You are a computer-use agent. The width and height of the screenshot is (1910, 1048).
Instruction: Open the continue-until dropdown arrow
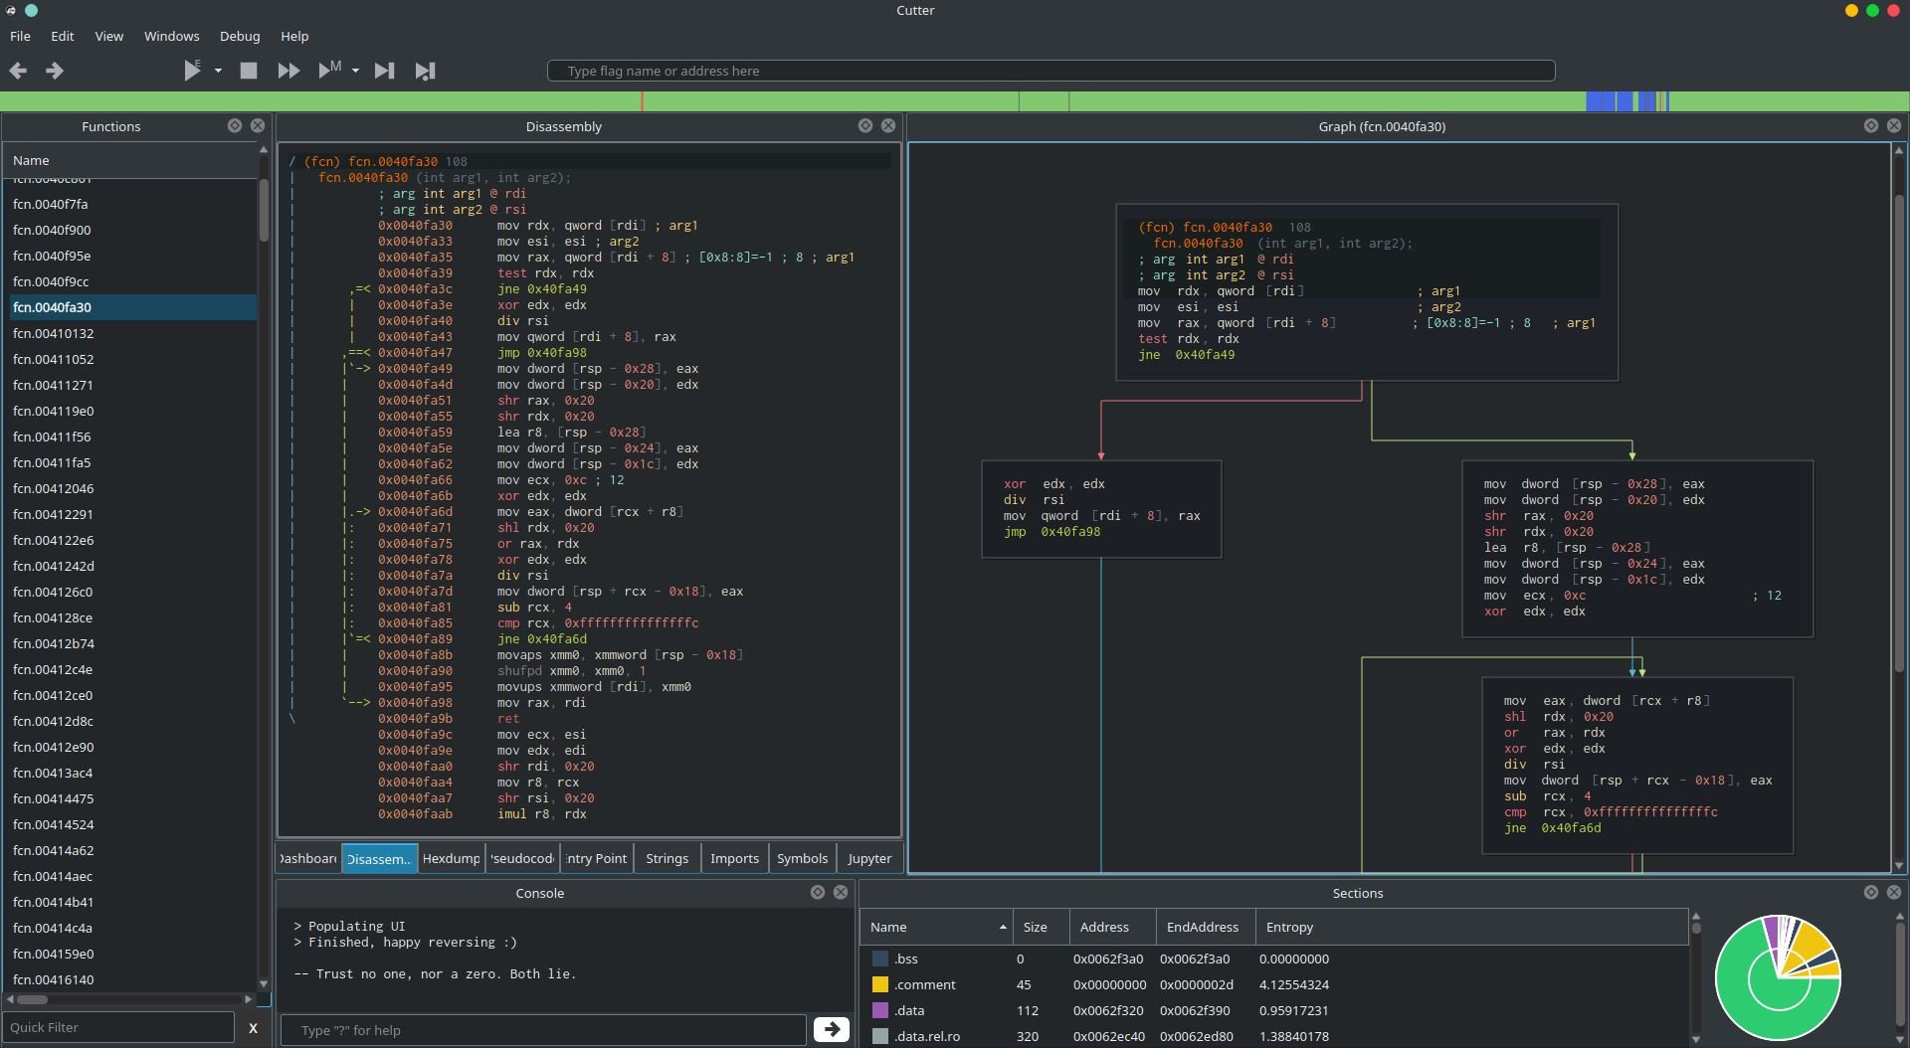coord(355,71)
